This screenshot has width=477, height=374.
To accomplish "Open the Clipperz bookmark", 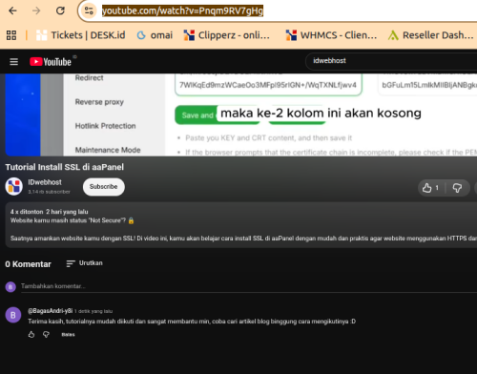I will 227,35.
